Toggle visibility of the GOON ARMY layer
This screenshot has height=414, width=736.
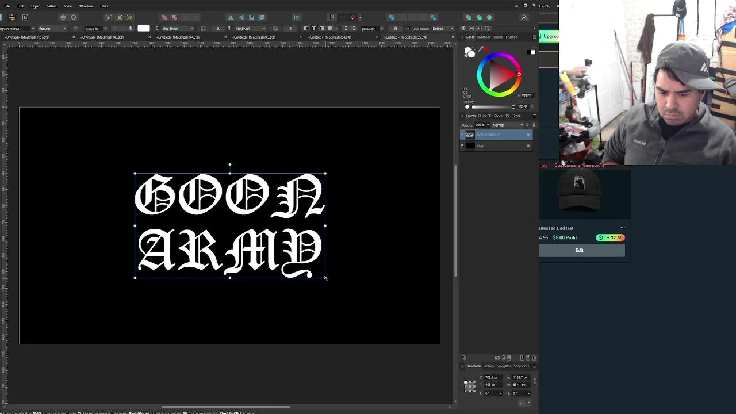[528, 135]
